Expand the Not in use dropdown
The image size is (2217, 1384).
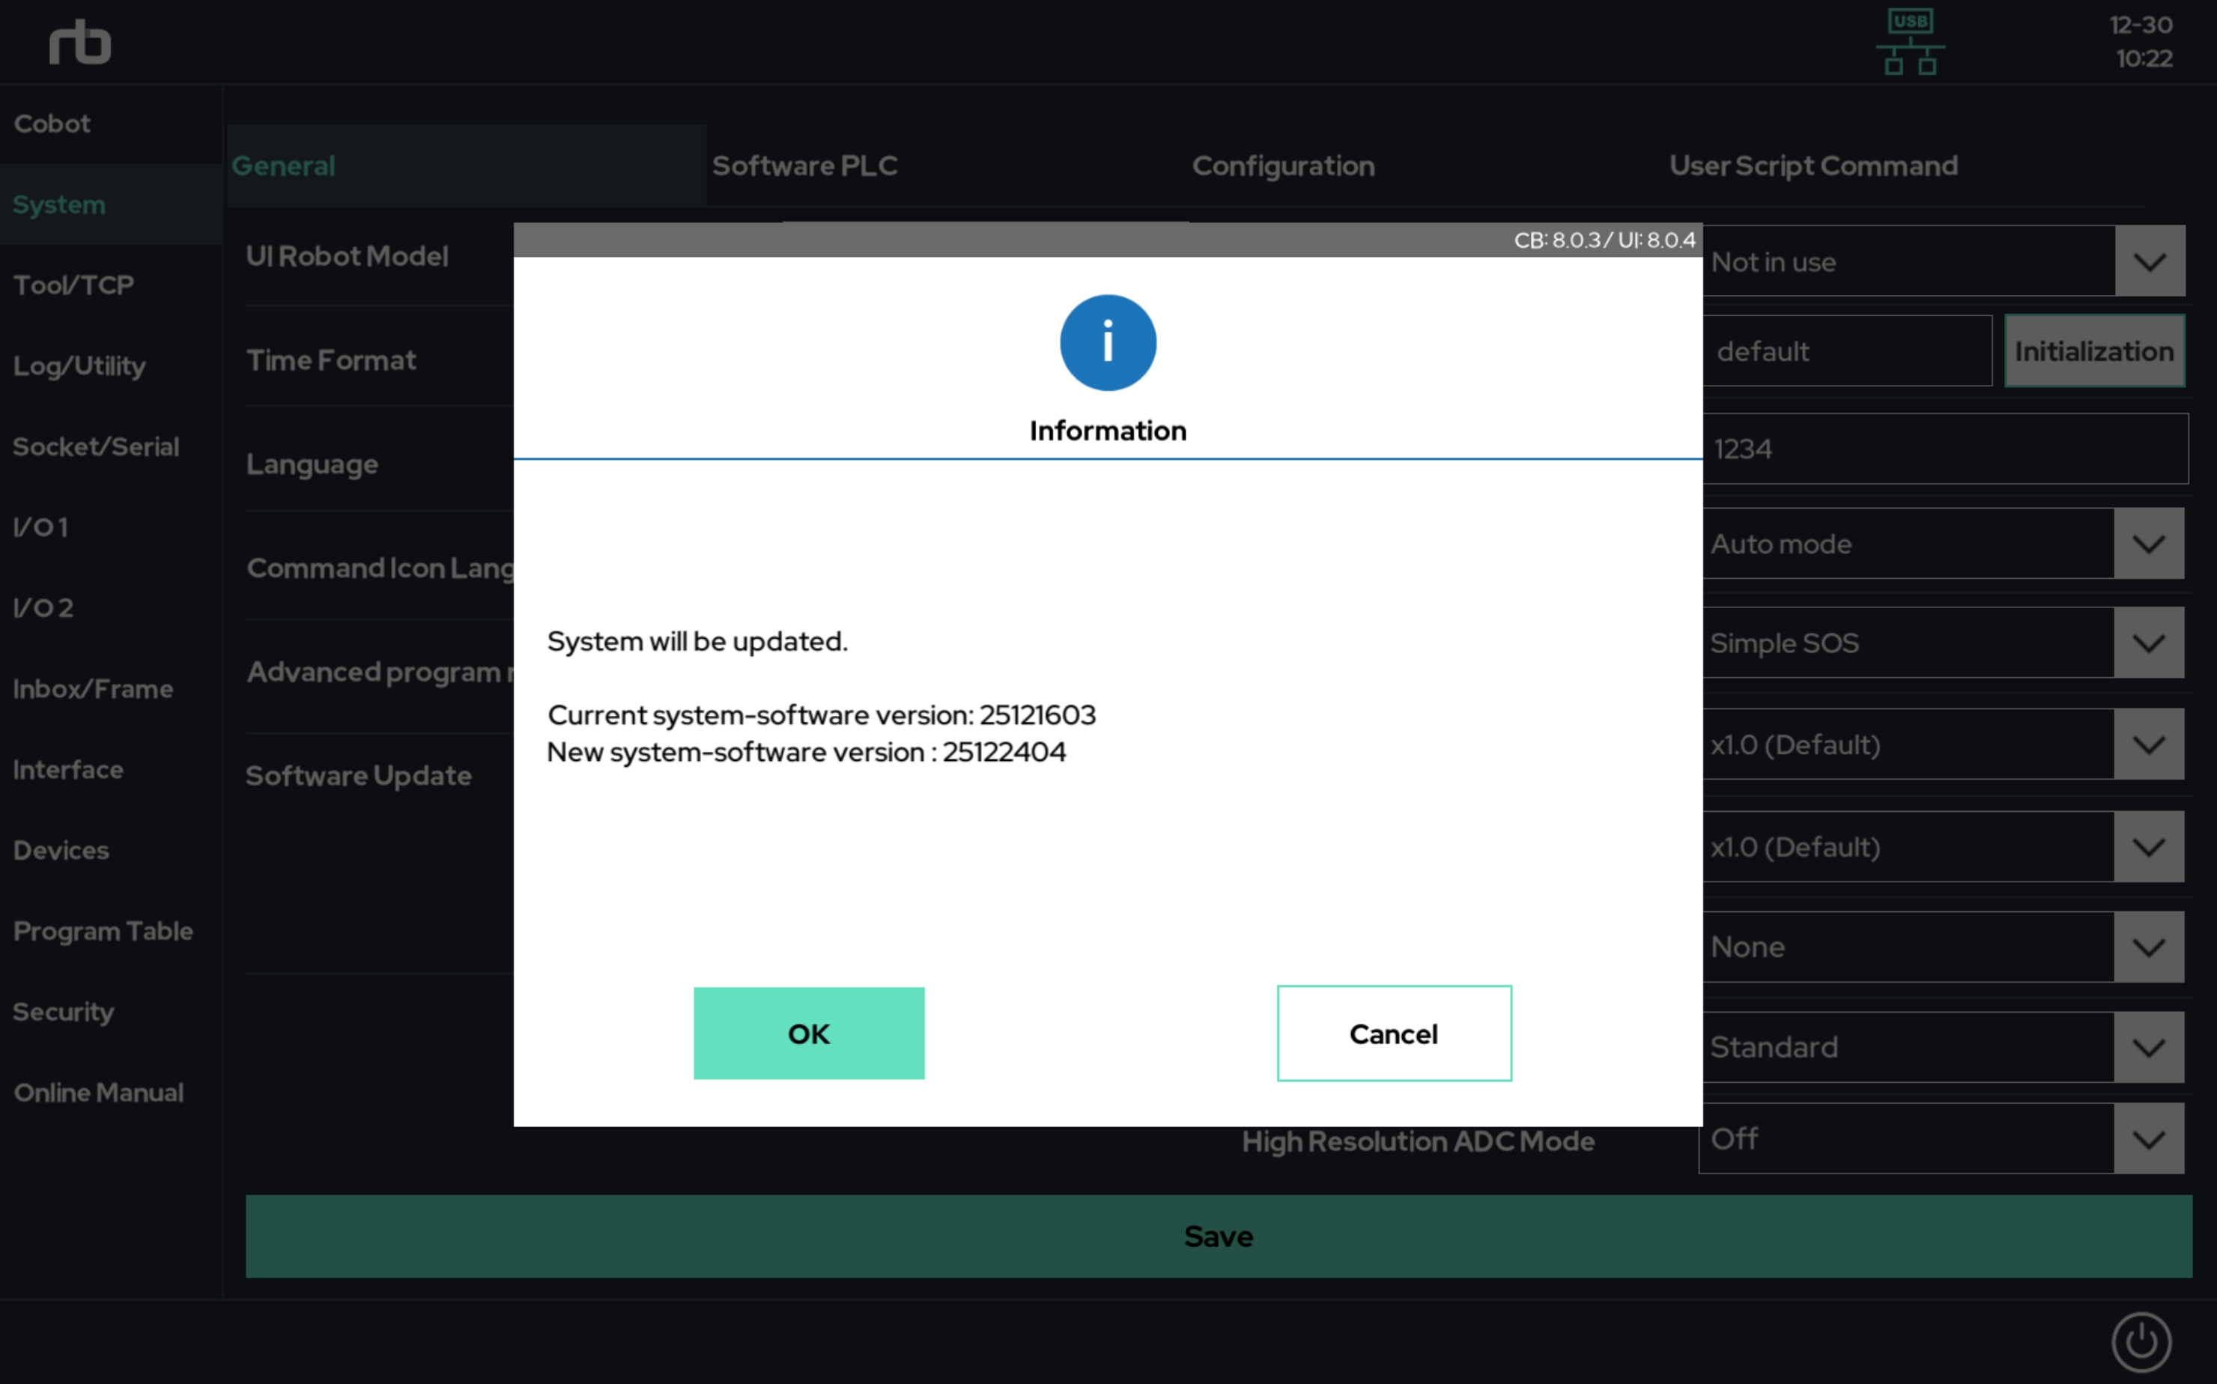click(2148, 262)
